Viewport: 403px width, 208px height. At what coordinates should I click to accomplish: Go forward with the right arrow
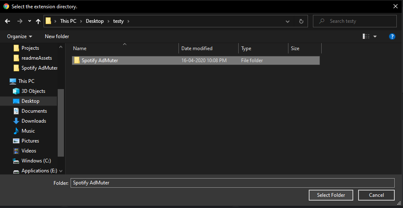(20, 21)
